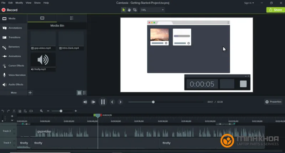Switch Media Bin to list view

tap(84, 93)
